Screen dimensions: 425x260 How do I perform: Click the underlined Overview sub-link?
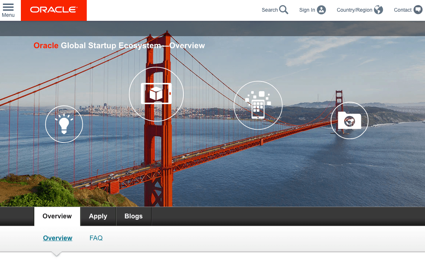click(58, 238)
